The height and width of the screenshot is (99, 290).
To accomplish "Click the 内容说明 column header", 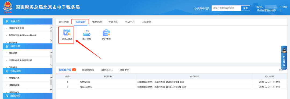I will (194, 76).
